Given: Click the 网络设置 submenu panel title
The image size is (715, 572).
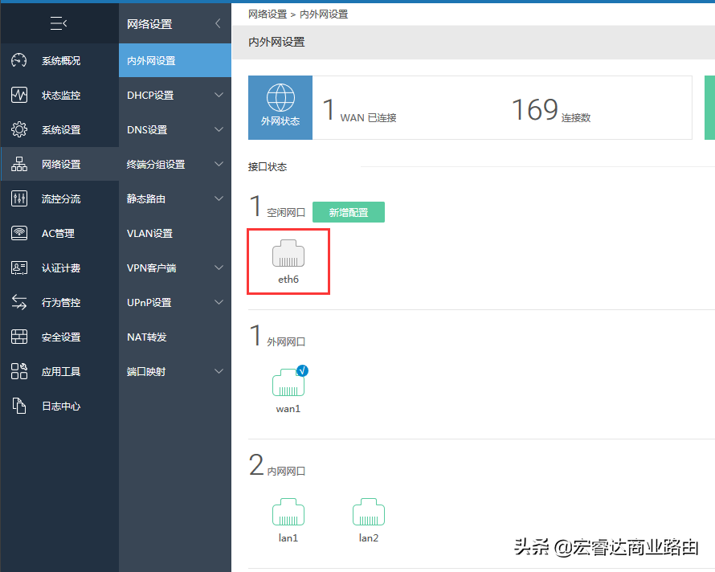Looking at the screenshot, I should [149, 24].
